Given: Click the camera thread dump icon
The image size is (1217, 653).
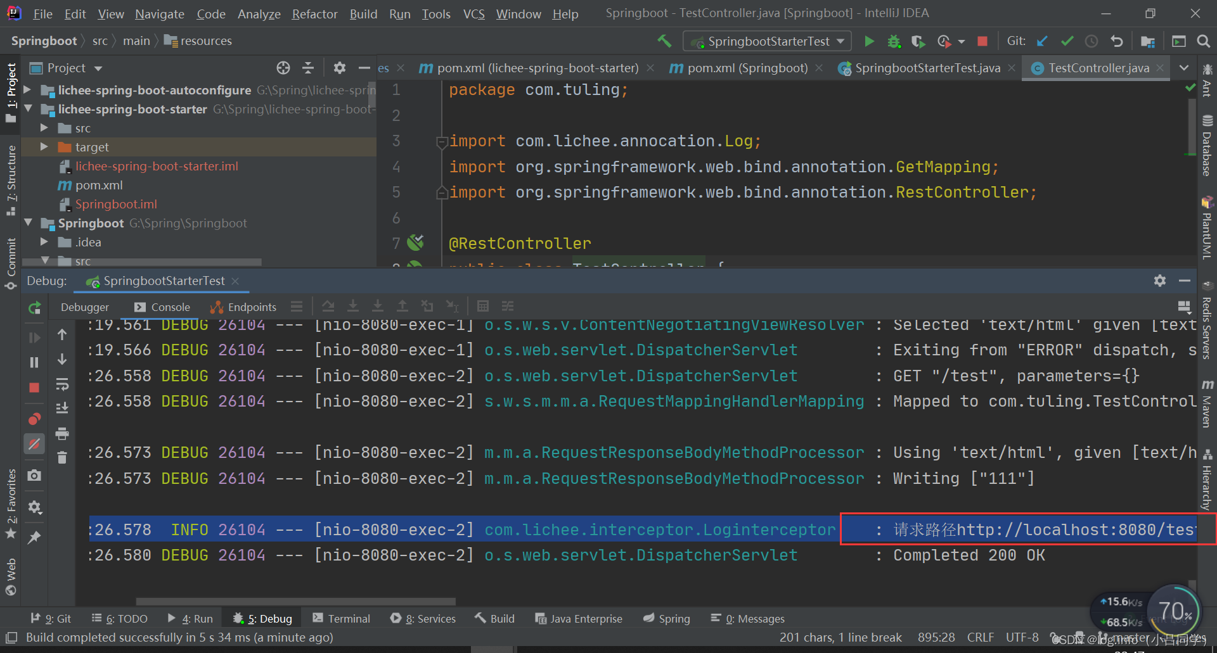Looking at the screenshot, I should (x=34, y=475).
